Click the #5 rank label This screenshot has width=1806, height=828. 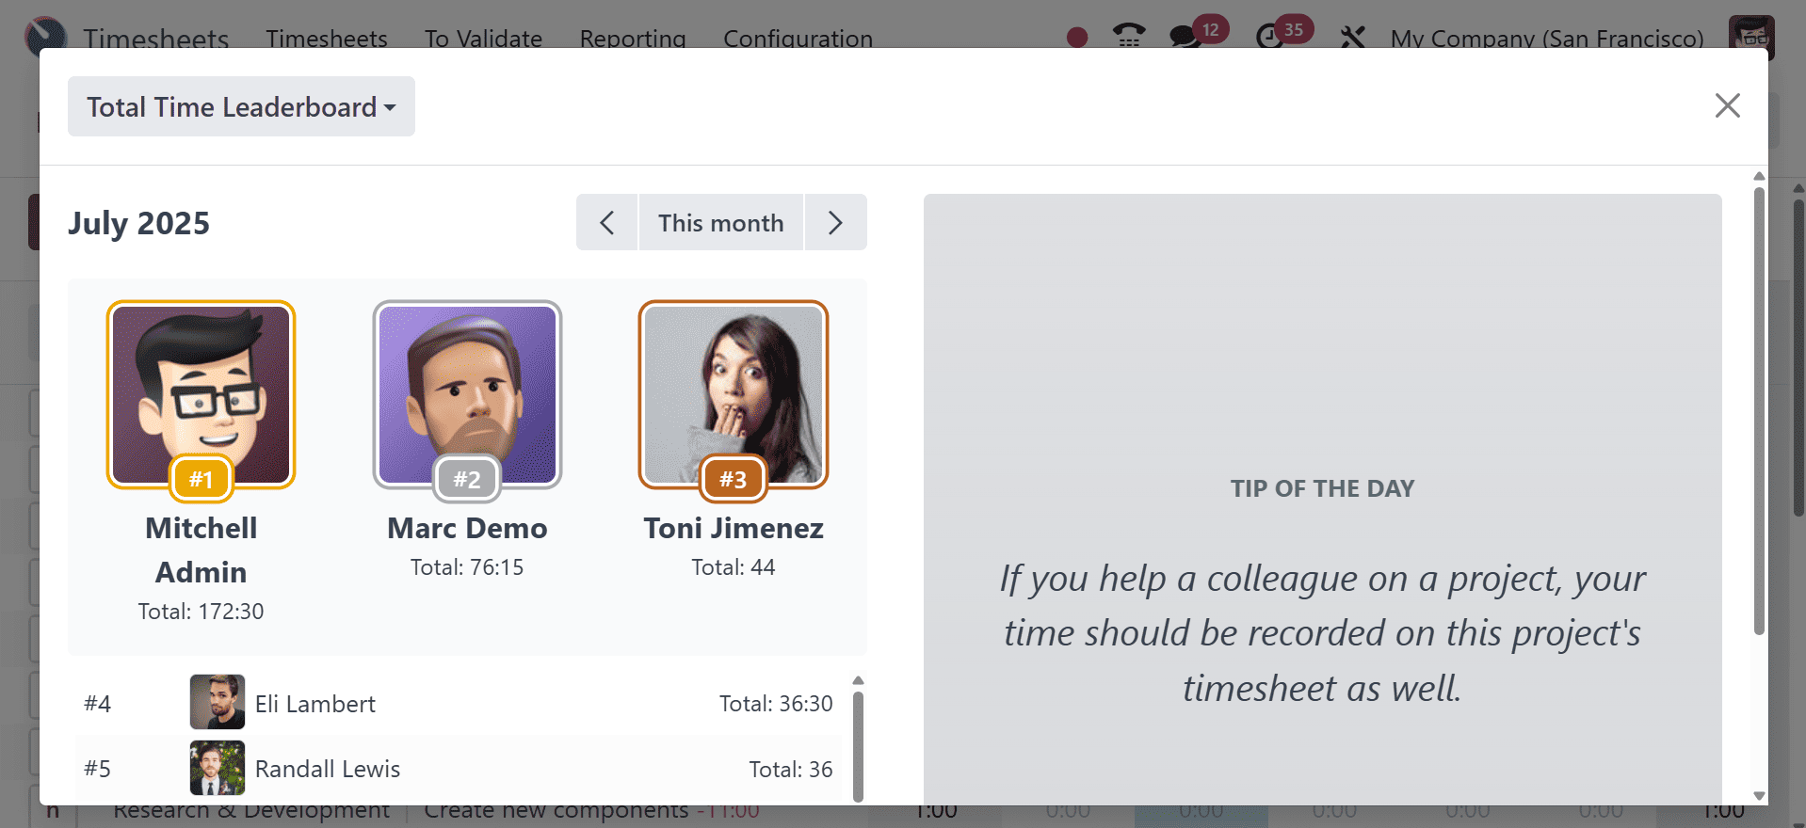point(97,770)
